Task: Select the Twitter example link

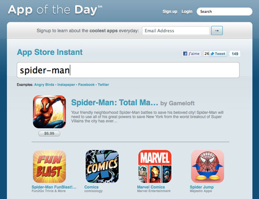Action: [x=103, y=85]
